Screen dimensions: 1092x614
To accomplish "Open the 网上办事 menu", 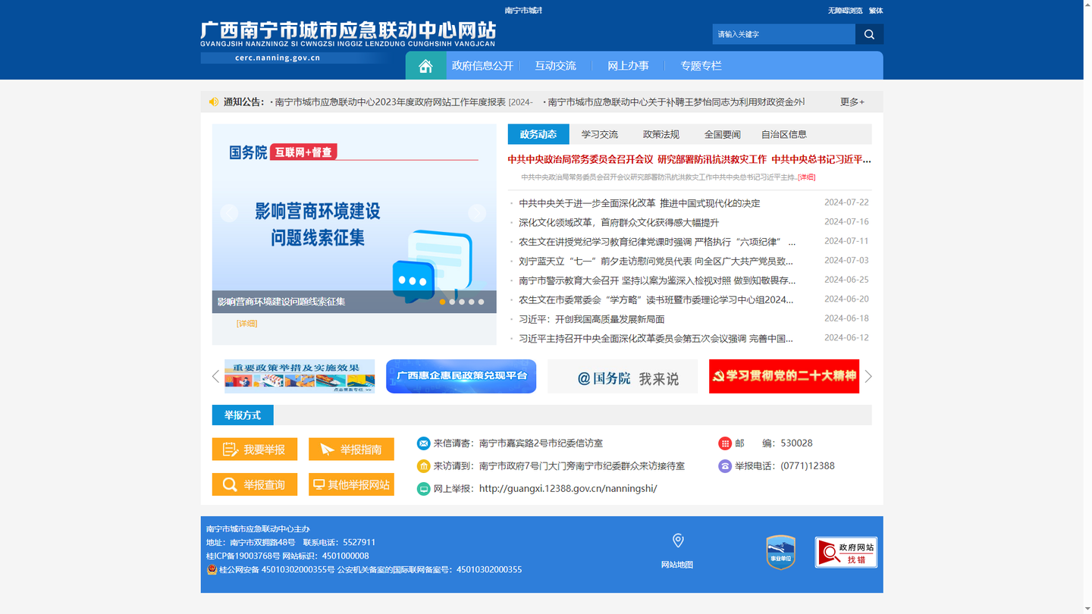I will [628, 66].
